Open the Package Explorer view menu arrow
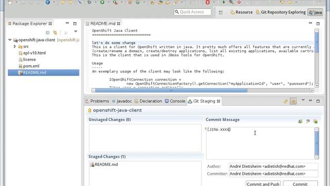This screenshot has width=330, height=186. coord(76,32)
